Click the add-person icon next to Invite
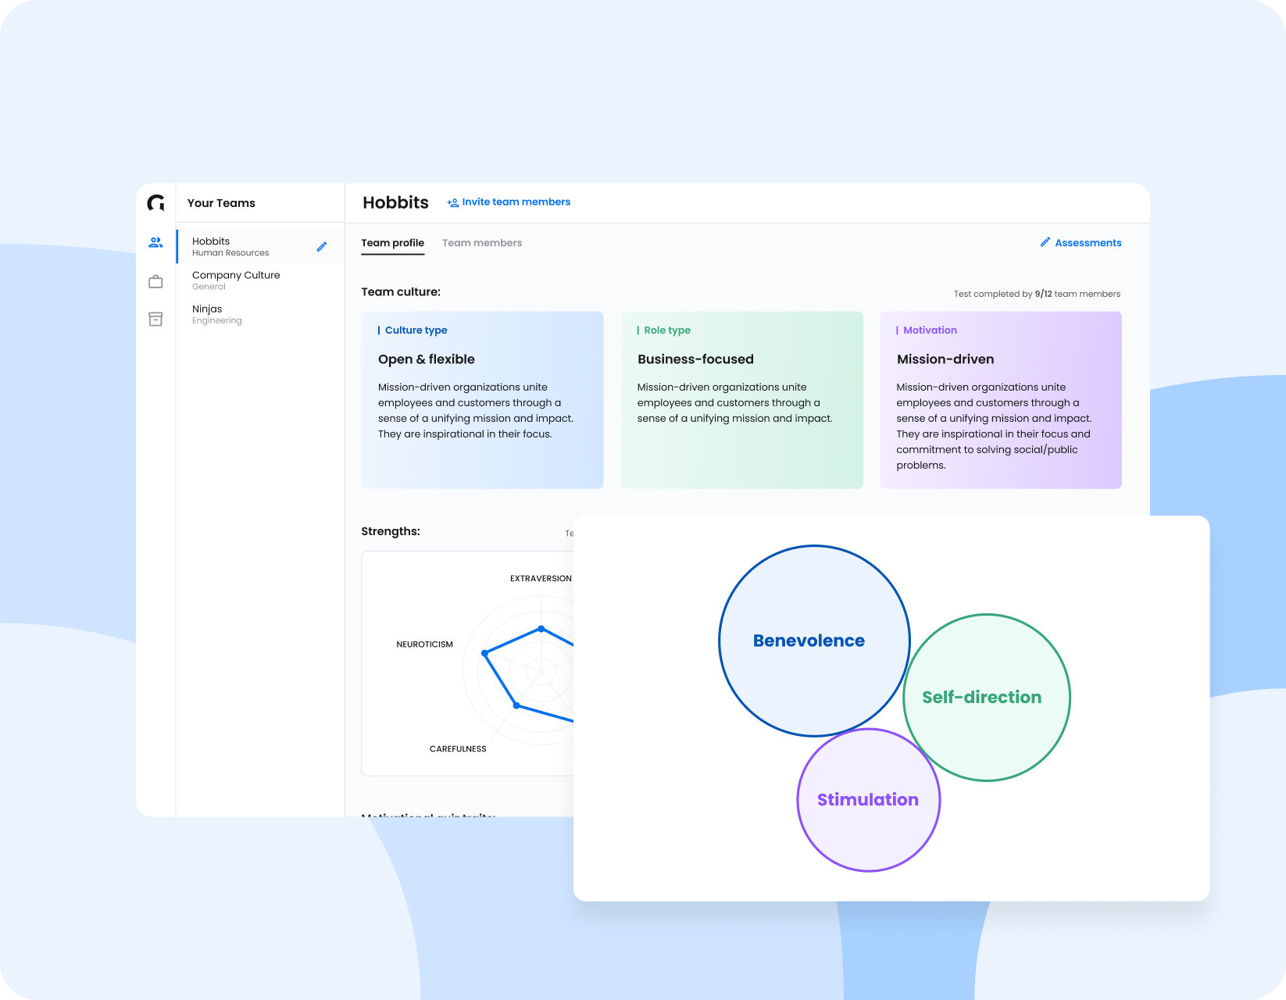 [452, 202]
